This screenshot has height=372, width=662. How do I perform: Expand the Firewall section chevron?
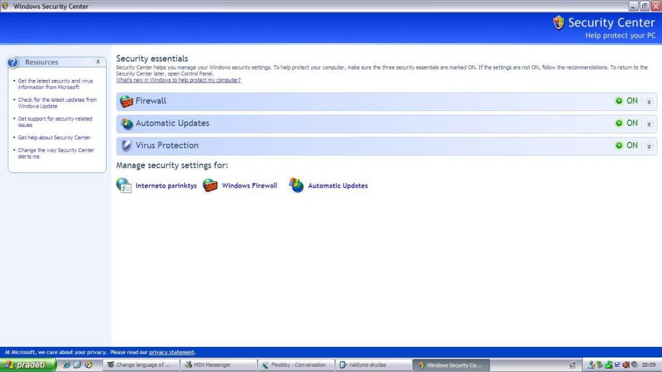[649, 102]
